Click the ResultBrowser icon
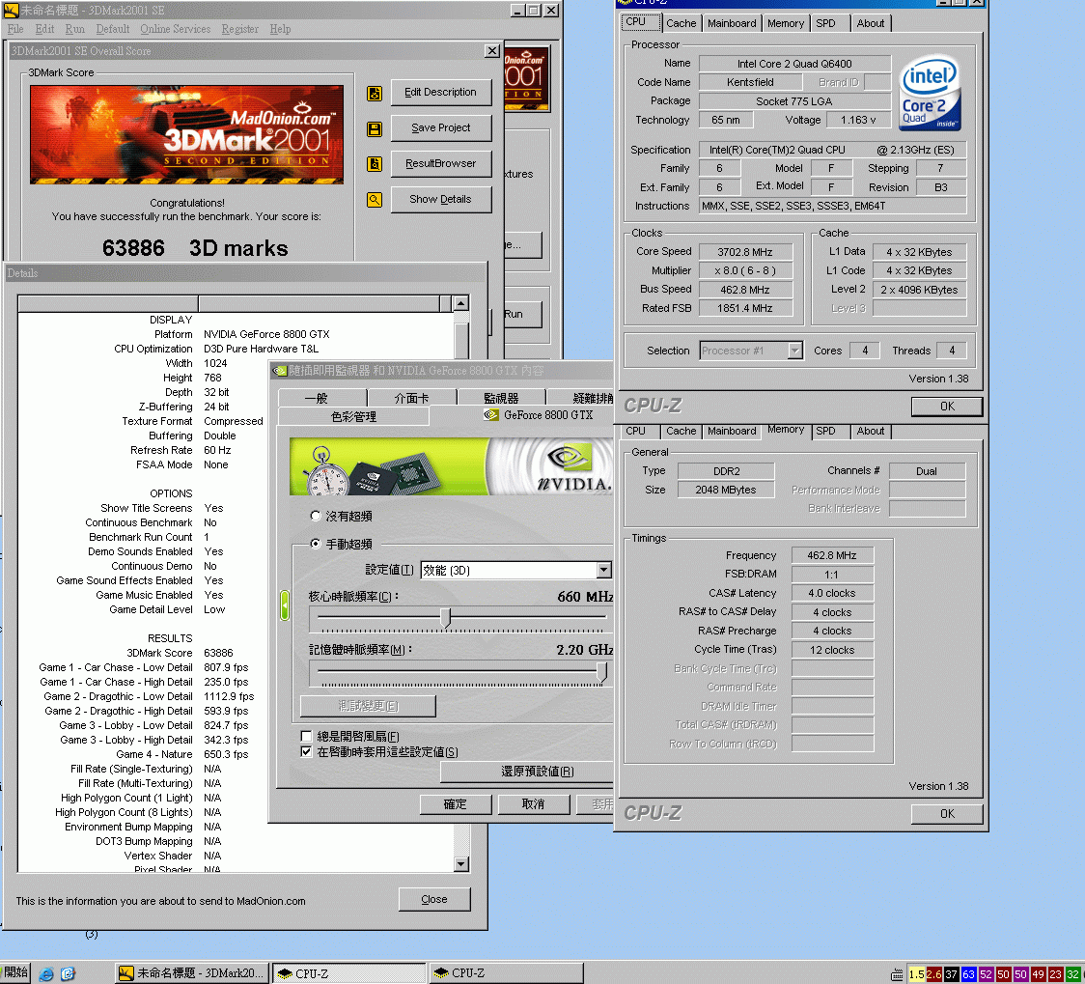This screenshot has width=1085, height=984. coord(375,164)
